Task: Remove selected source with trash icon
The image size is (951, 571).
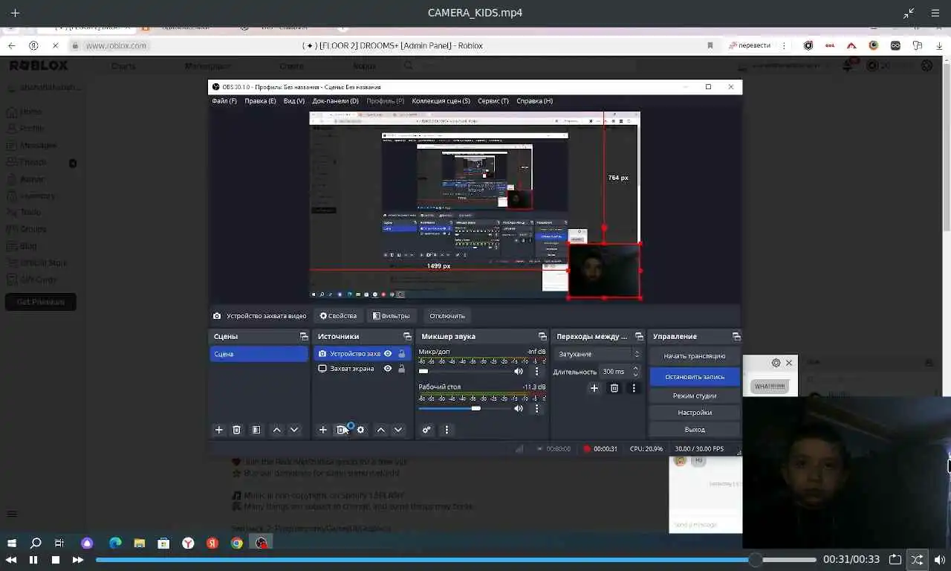Action: (x=341, y=430)
